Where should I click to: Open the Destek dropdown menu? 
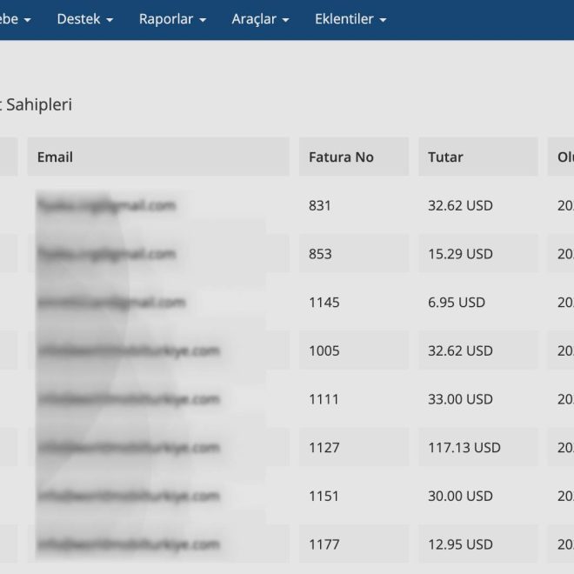tap(84, 19)
